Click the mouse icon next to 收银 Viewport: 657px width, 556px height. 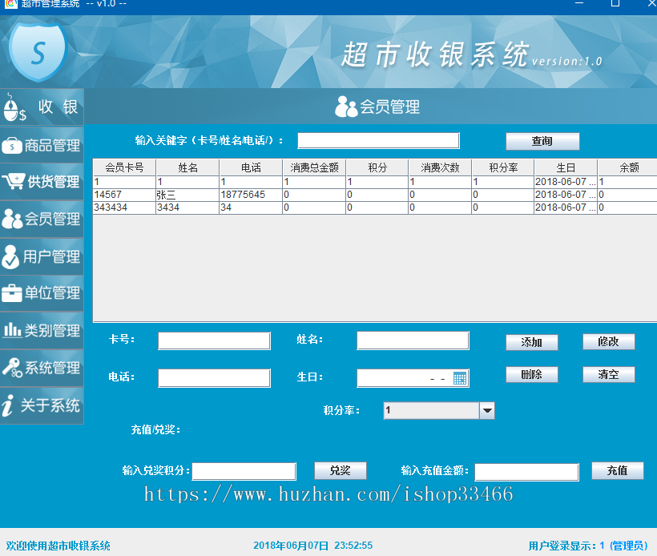click(14, 108)
